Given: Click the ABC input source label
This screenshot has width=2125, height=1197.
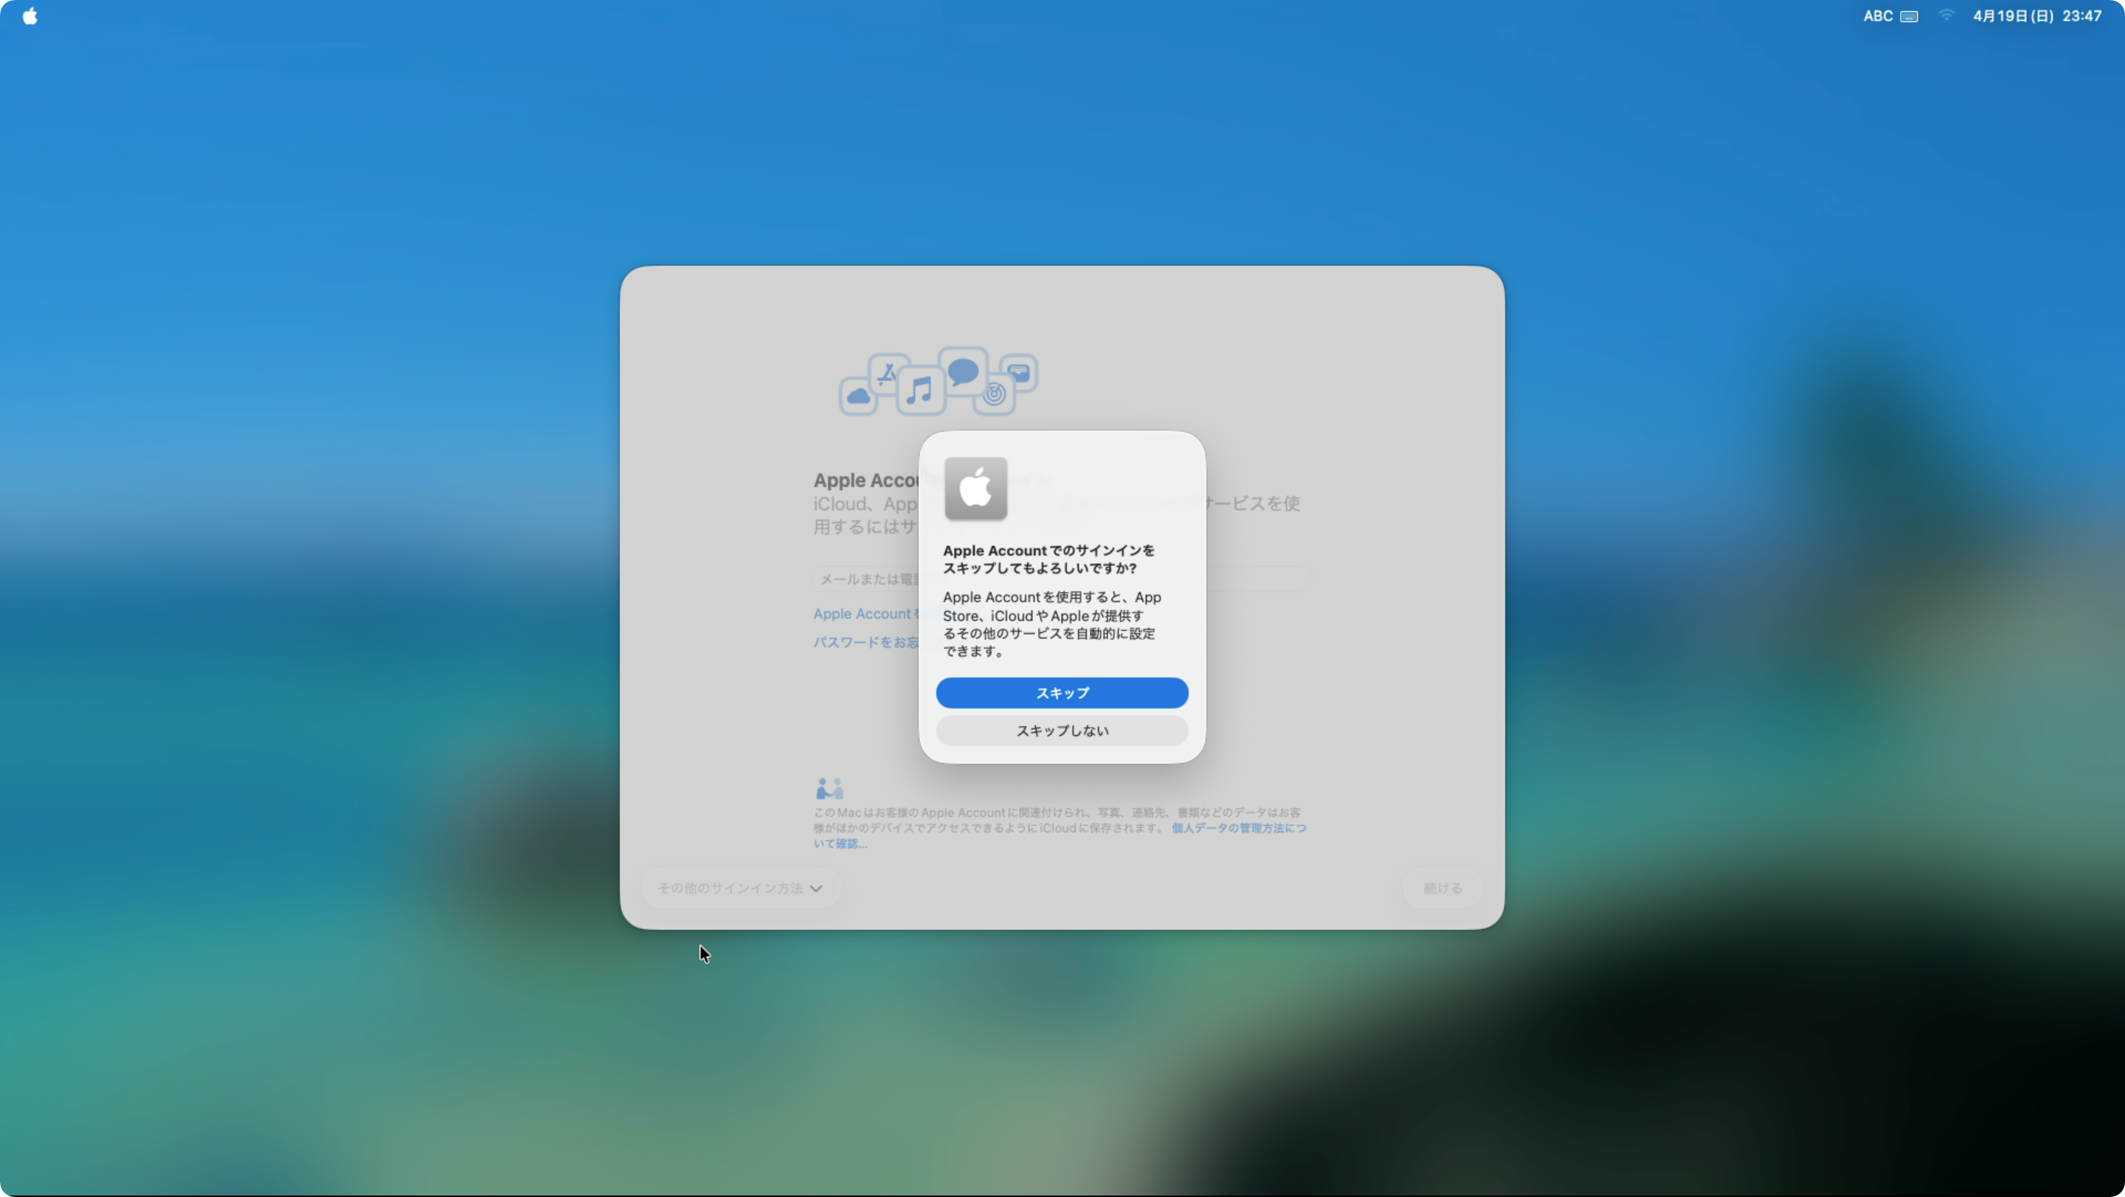Looking at the screenshot, I should [1878, 15].
